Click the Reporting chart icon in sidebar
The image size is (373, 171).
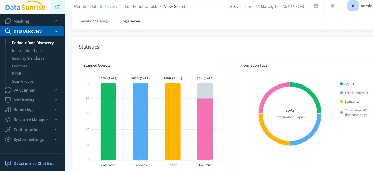[x=8, y=110]
